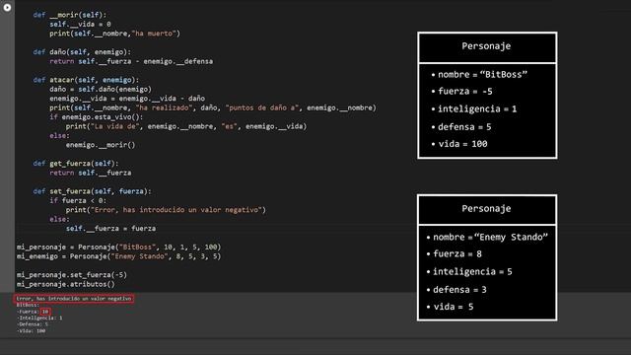
Task: Click 'return self.__fuerza' under get_fuerza
Action: tap(91, 173)
